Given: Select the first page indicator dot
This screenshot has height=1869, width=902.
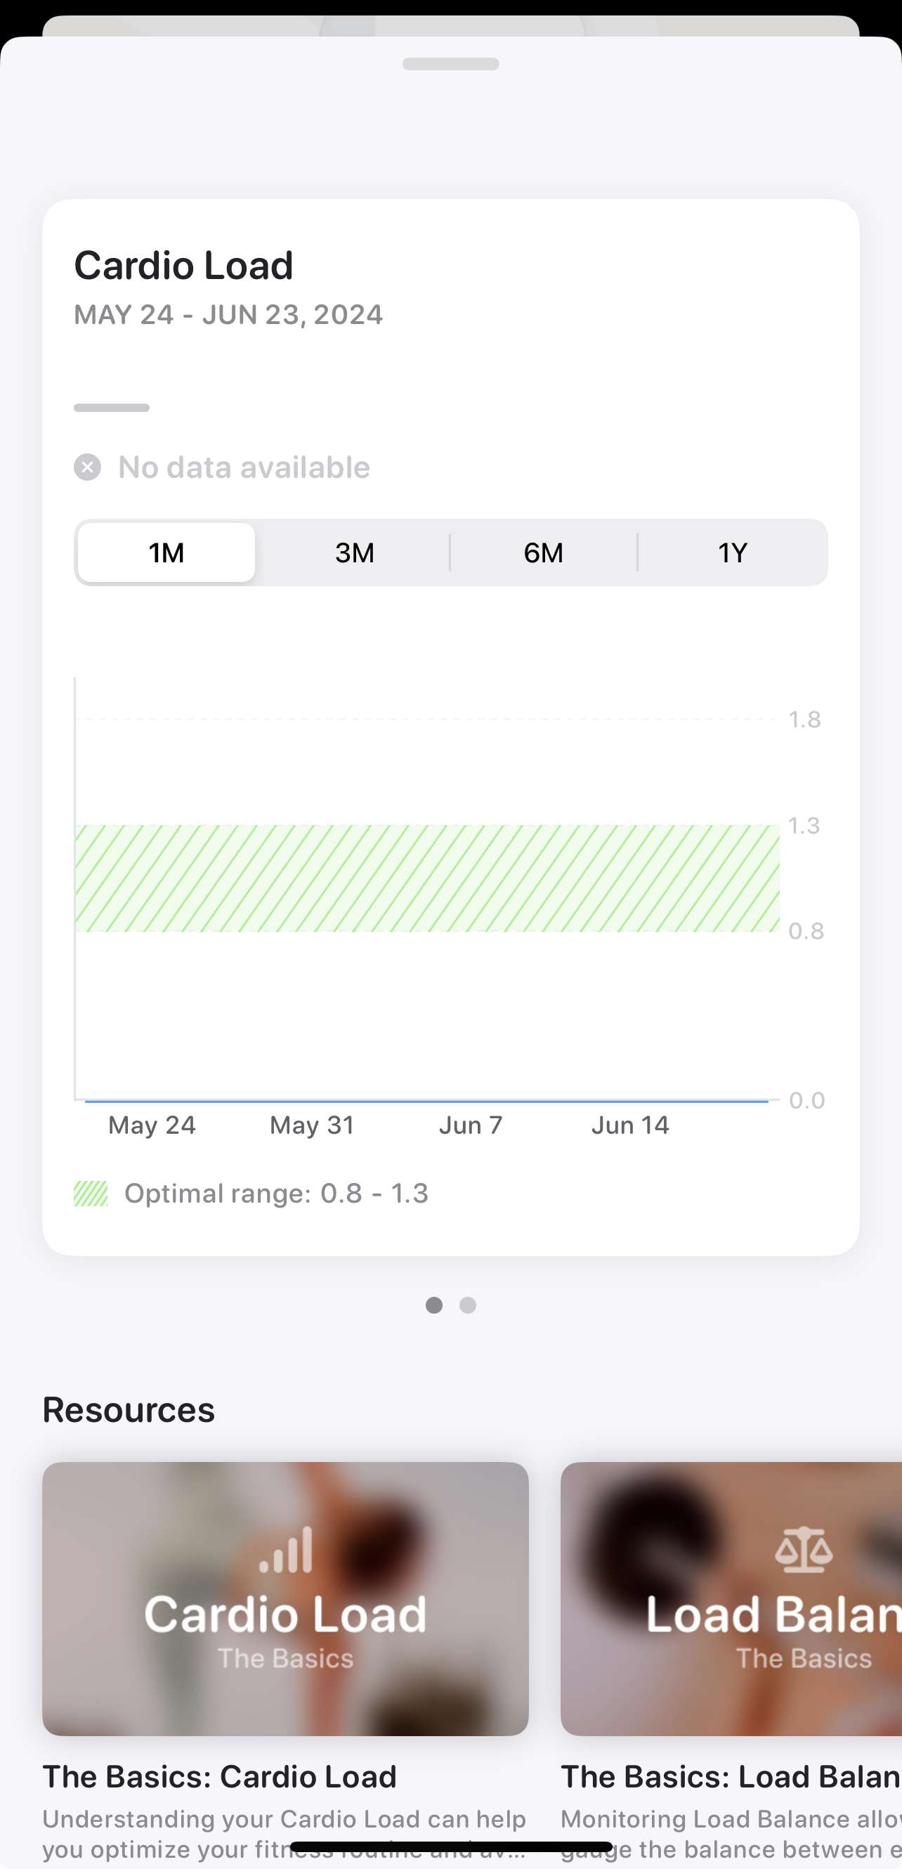Looking at the screenshot, I should [x=434, y=1305].
